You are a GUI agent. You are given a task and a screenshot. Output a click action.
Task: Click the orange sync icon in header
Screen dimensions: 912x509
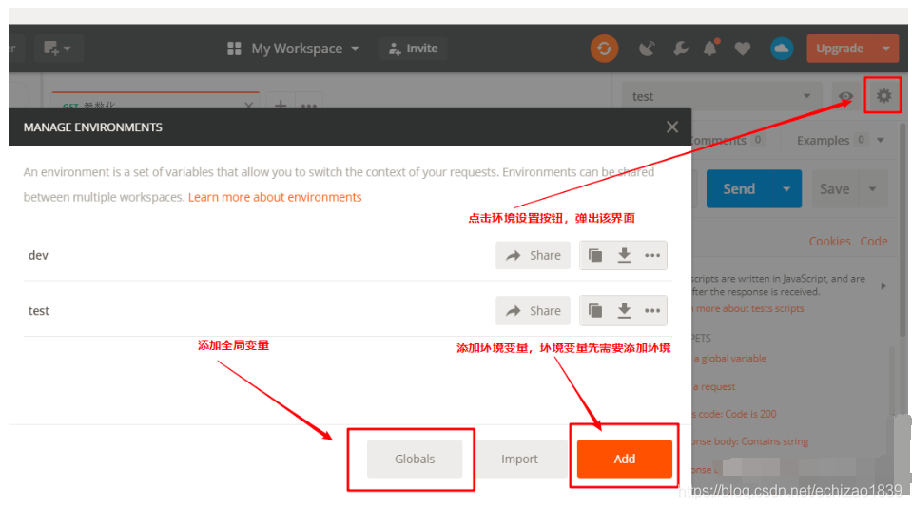(604, 49)
